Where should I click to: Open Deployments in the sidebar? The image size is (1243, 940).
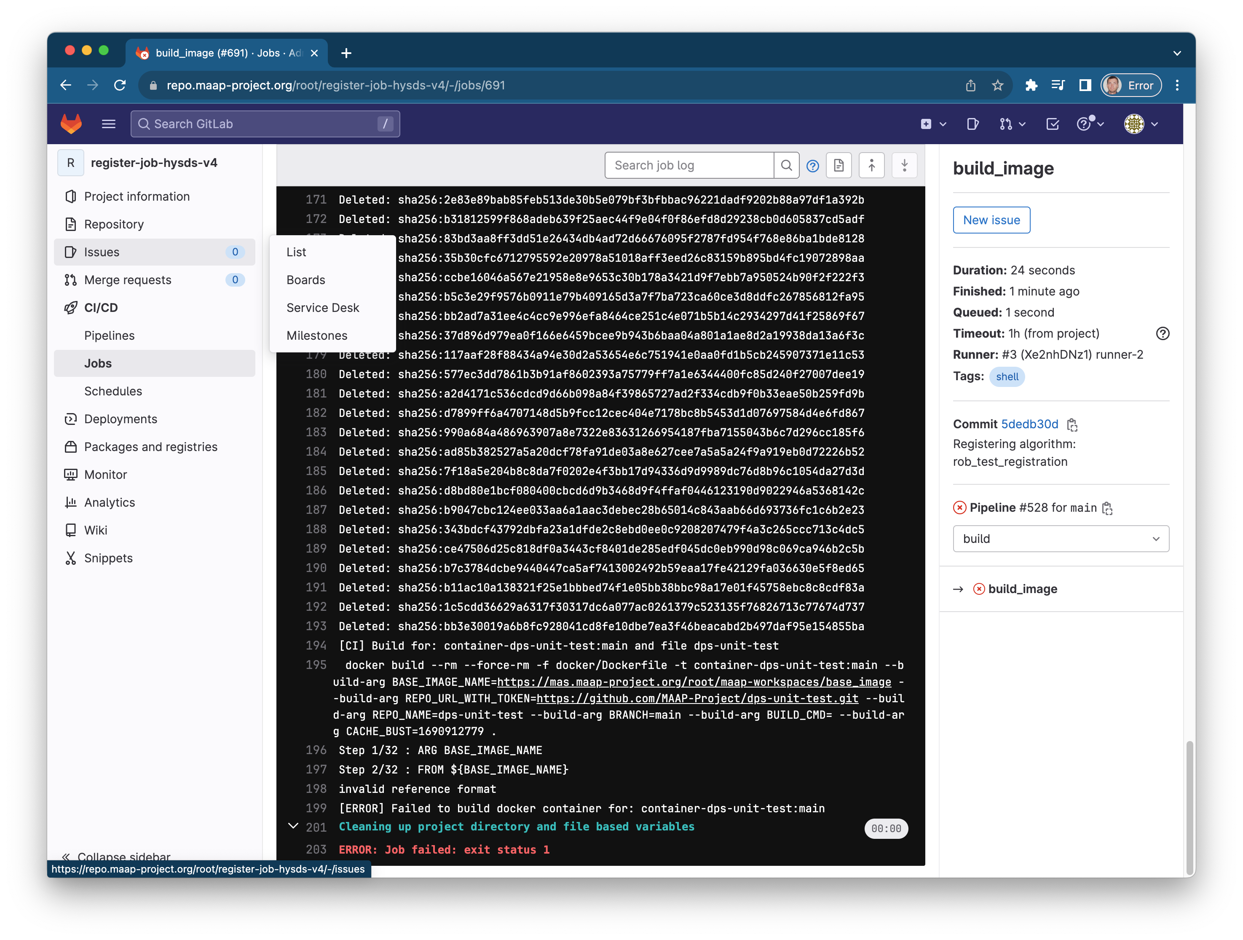click(155, 419)
